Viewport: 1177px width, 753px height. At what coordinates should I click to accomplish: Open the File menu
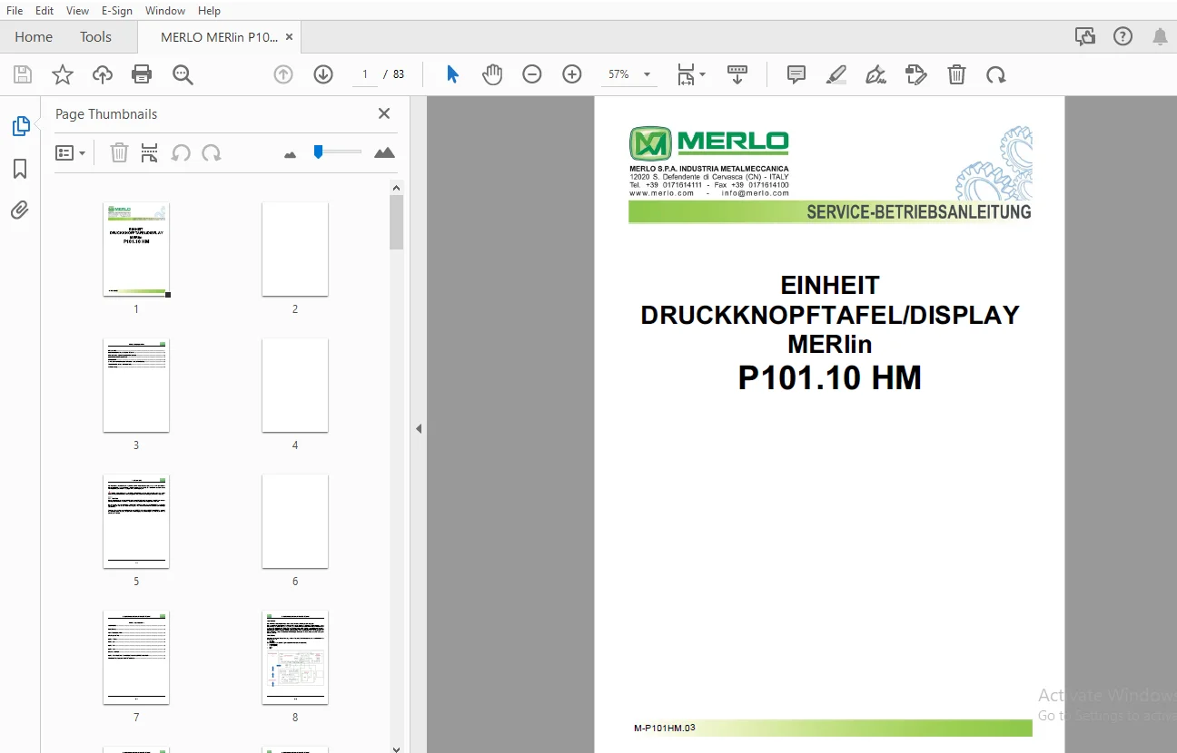click(15, 11)
